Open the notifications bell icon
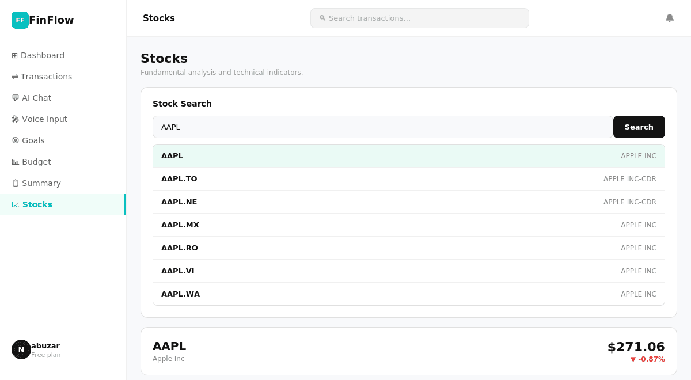The image size is (691, 380). (x=670, y=18)
